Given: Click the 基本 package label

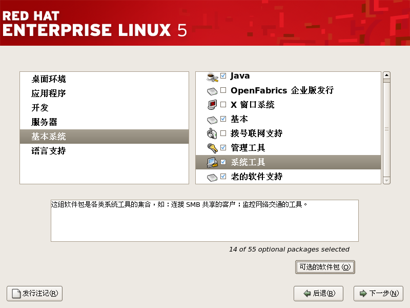Looking at the screenshot, I should (239, 119).
